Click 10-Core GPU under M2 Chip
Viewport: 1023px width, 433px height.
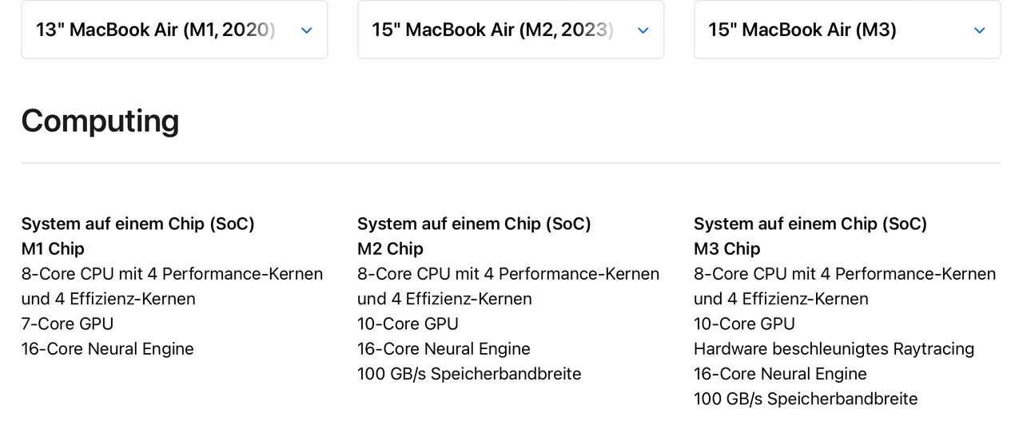[408, 324]
